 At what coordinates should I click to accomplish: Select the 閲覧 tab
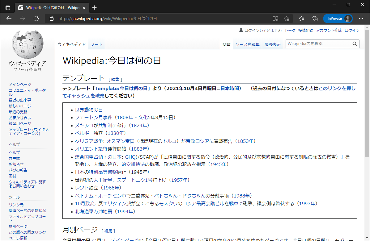point(227,44)
